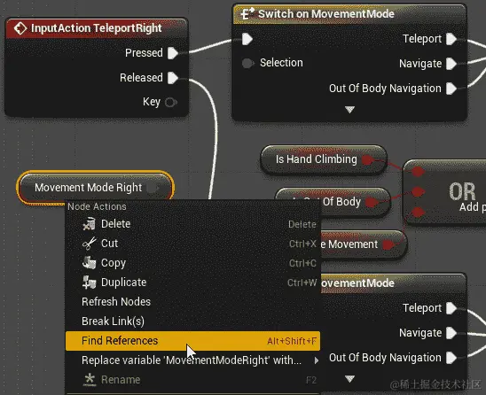Click Is Hand Climbing boolean output pin
Viewport: 486px width, 395px height.
pyautogui.click(x=367, y=160)
